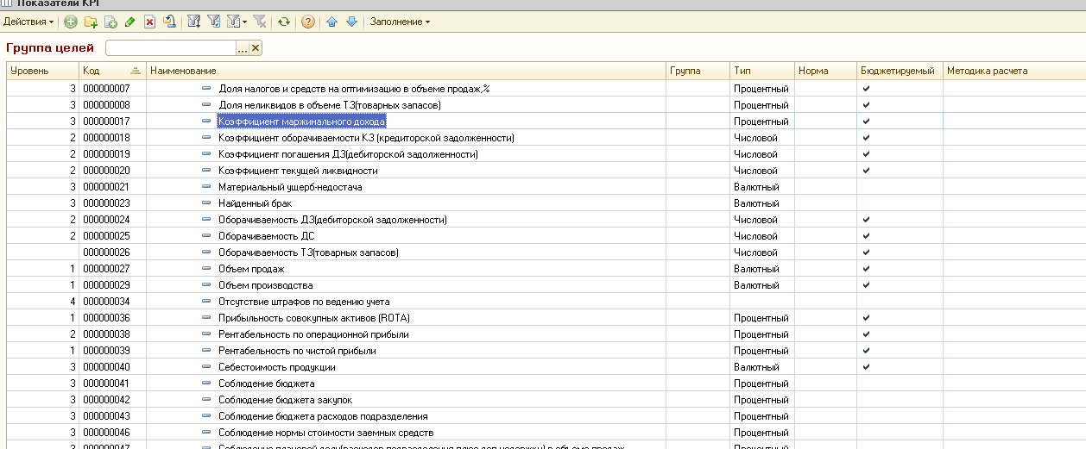1086x449 pixels.
Task: Filter by the current cell value icon
Action: (x=214, y=22)
